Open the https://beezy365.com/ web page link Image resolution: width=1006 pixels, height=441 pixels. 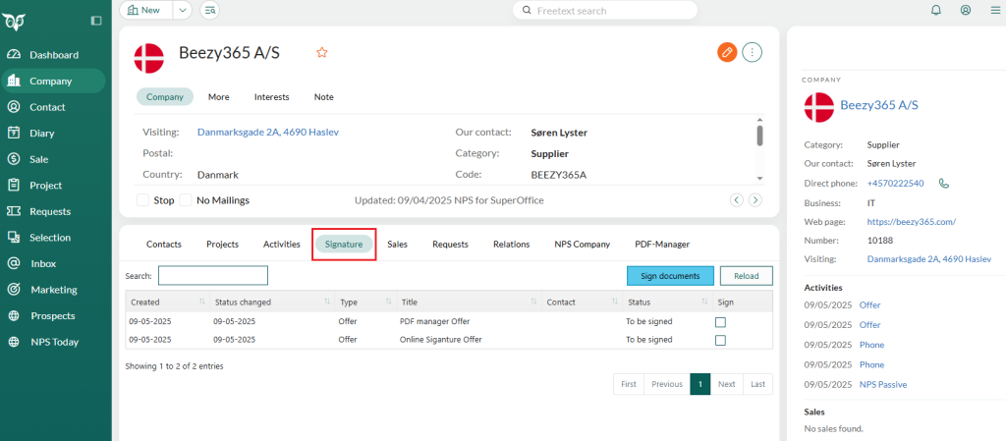(x=912, y=222)
